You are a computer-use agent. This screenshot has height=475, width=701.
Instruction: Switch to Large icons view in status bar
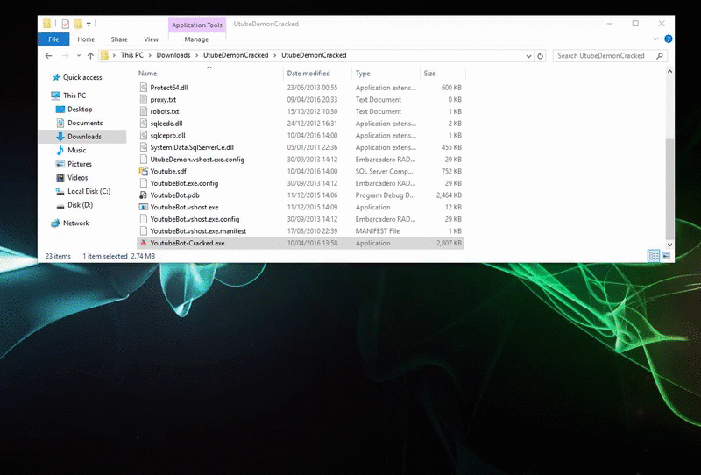(x=666, y=256)
